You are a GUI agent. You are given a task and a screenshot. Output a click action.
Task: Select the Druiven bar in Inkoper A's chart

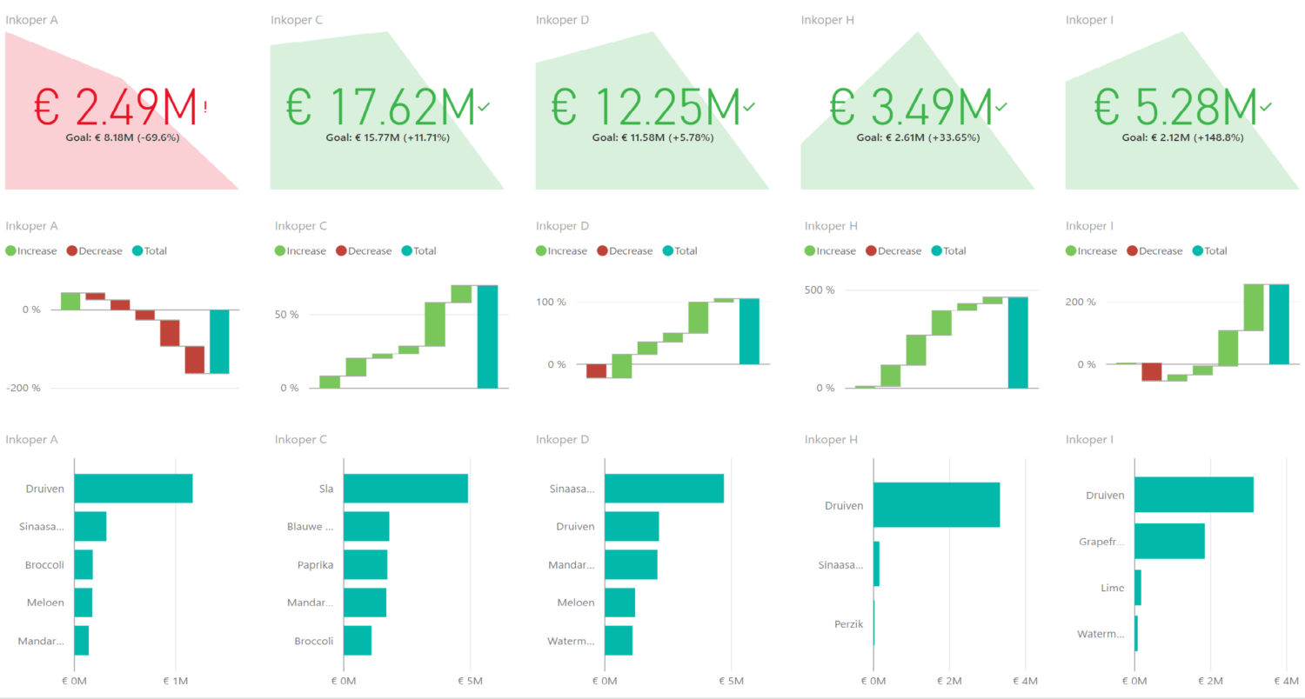pyautogui.click(x=132, y=488)
